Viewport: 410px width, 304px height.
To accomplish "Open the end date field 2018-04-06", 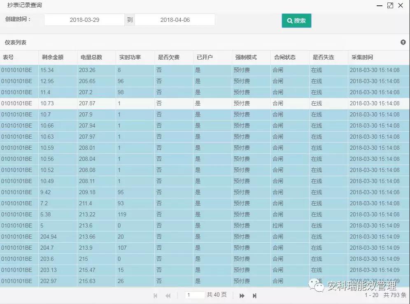I will (175, 20).
